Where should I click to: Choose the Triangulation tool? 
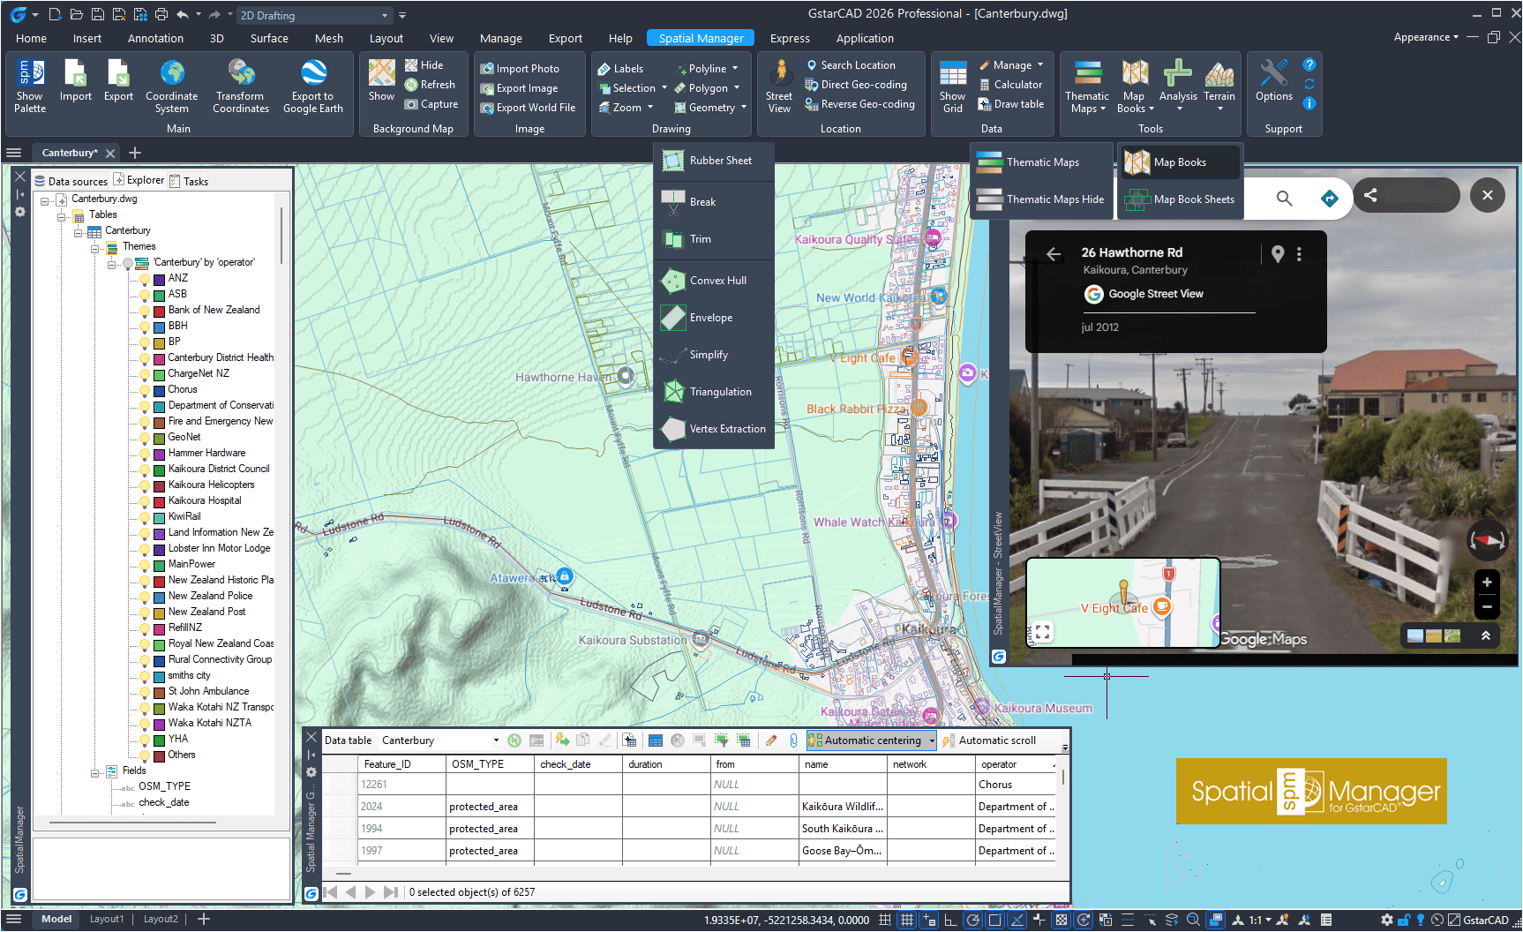point(719,392)
